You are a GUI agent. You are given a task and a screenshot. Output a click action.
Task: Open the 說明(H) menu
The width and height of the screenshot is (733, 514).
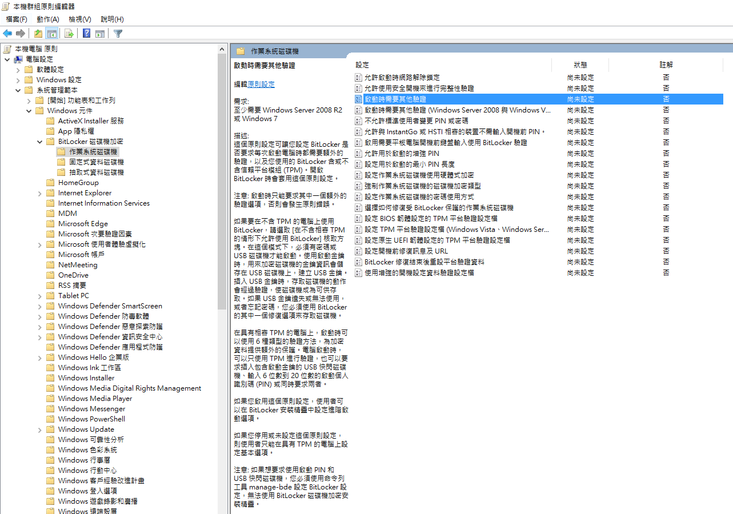112,19
